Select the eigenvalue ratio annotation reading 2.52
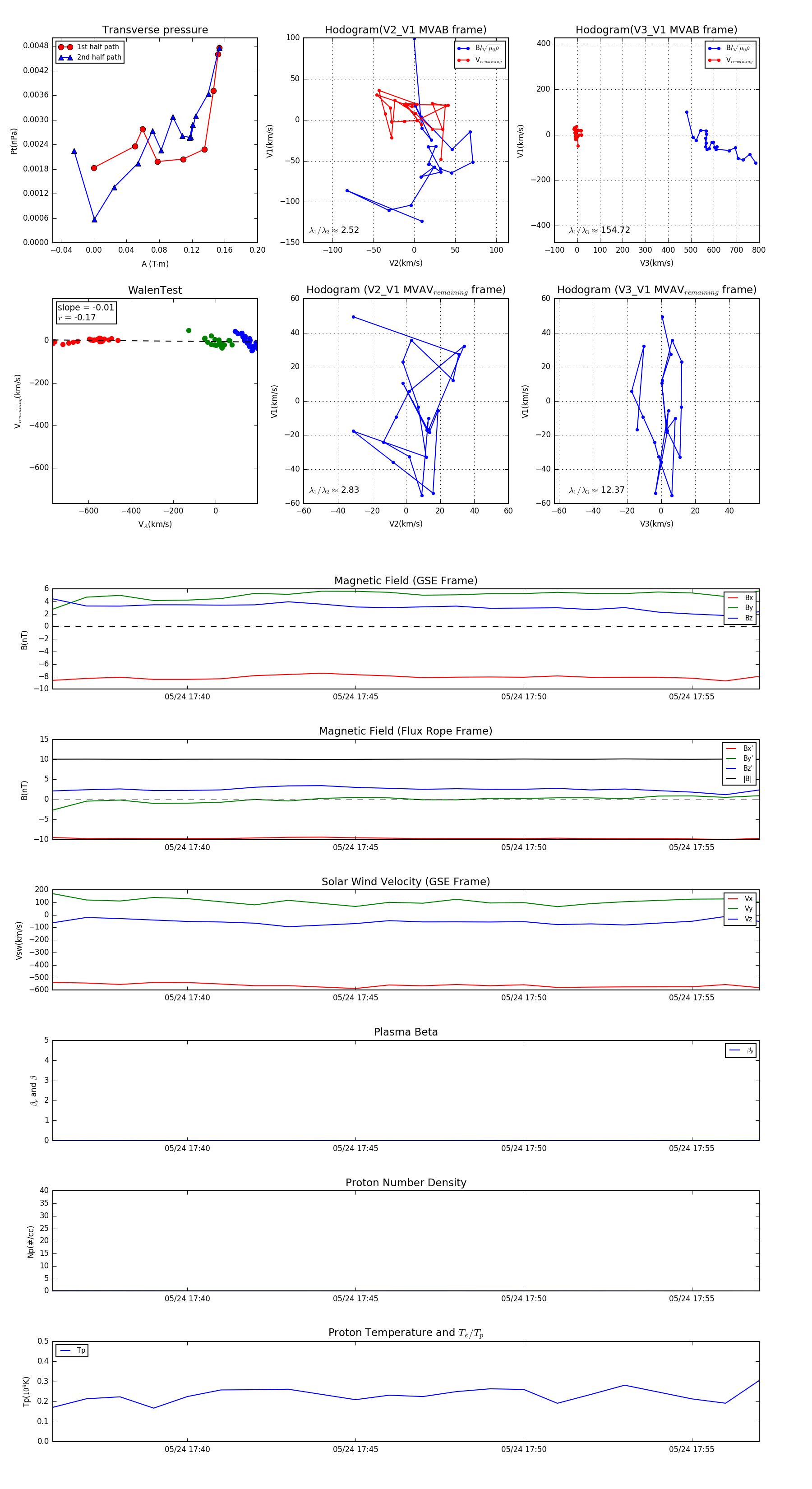The image size is (812, 1489). [334, 230]
